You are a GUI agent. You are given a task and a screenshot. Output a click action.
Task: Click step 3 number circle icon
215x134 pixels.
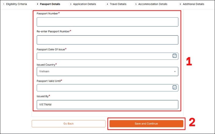click(71, 4)
